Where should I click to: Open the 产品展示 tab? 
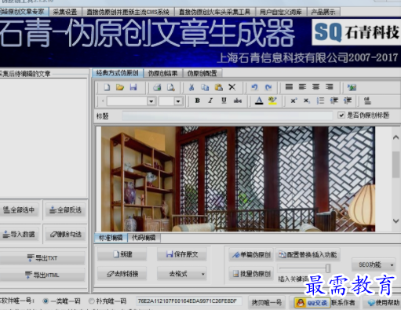[323, 12]
